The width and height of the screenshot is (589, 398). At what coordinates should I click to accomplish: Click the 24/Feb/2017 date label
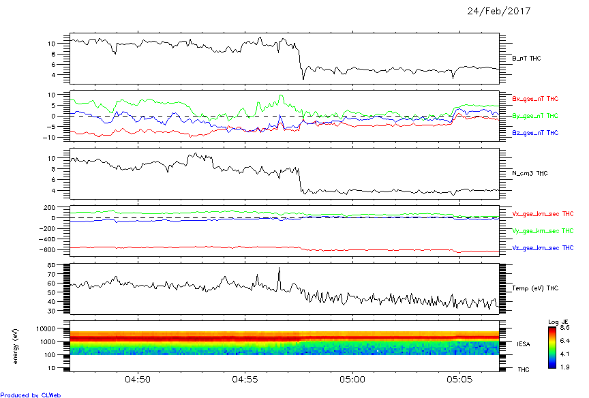tap(498, 12)
